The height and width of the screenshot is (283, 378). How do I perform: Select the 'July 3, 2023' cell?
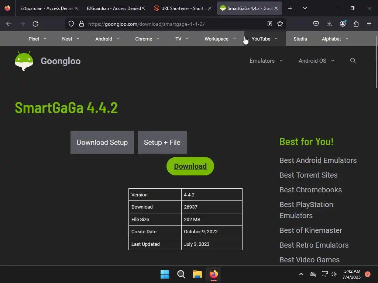[212, 244]
